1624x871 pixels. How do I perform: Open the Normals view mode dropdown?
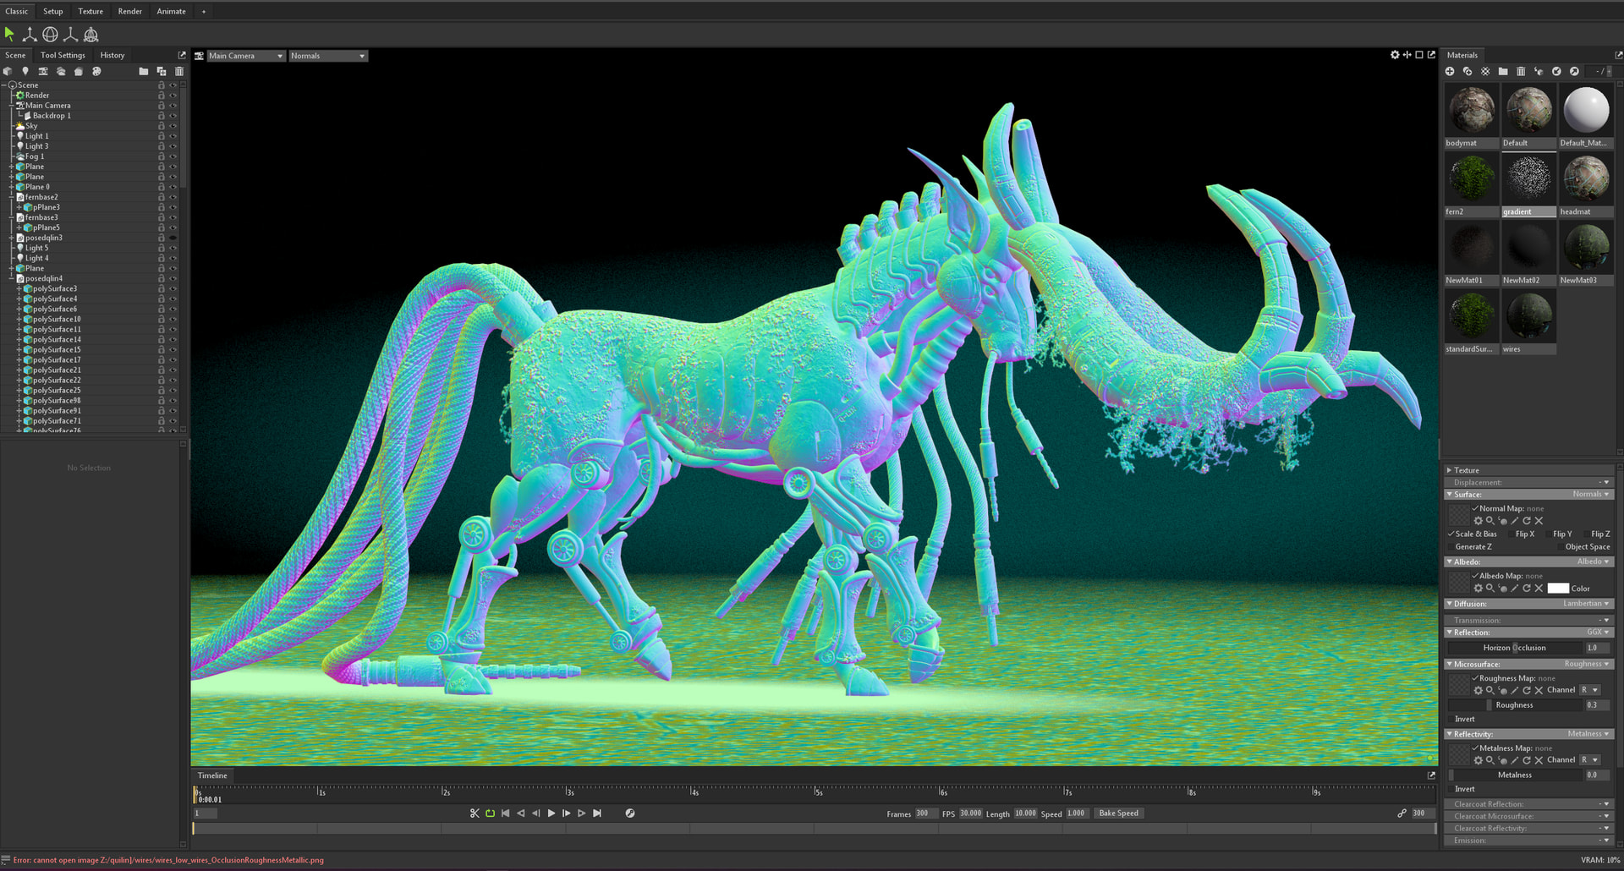327,56
